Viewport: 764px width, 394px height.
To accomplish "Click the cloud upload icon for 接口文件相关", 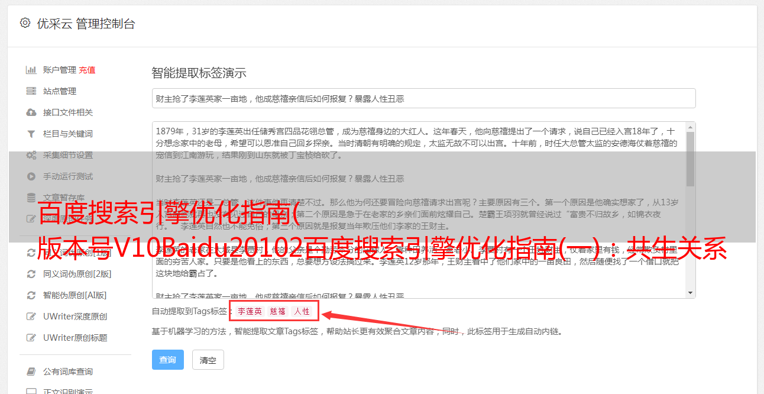I will (31, 112).
